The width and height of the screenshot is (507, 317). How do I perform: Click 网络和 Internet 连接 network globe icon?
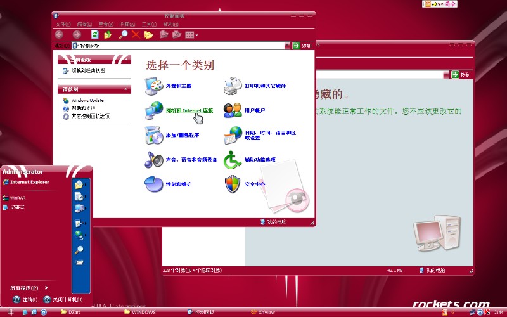pos(154,110)
